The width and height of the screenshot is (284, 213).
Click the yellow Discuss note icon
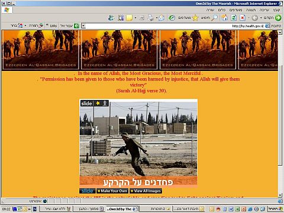pyautogui.click(x=130, y=18)
